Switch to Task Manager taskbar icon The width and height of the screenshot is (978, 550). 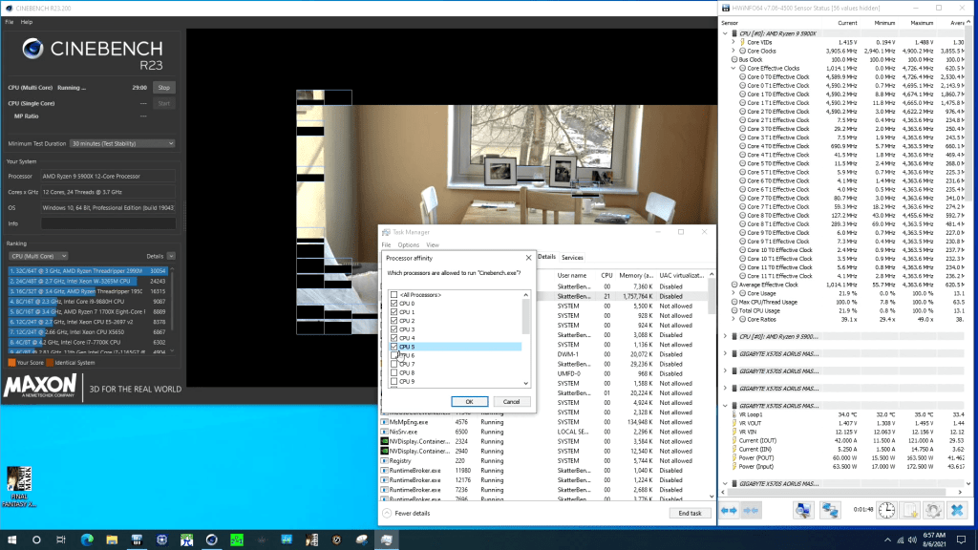(x=387, y=539)
